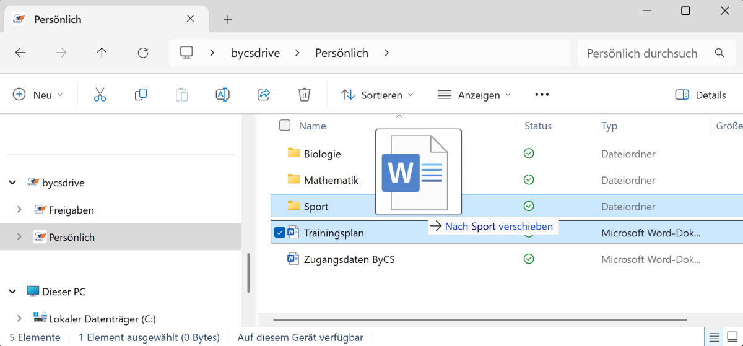
Task: Navigate back to previous folder
Action: (20, 53)
